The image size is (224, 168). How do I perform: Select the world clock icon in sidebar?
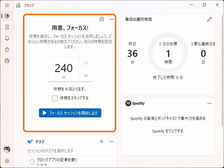7,60
